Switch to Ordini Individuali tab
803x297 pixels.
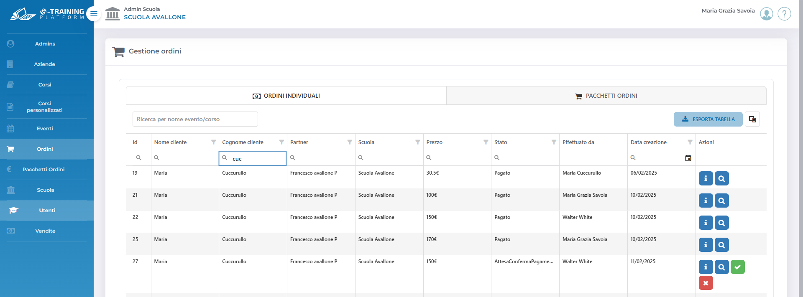[286, 96]
